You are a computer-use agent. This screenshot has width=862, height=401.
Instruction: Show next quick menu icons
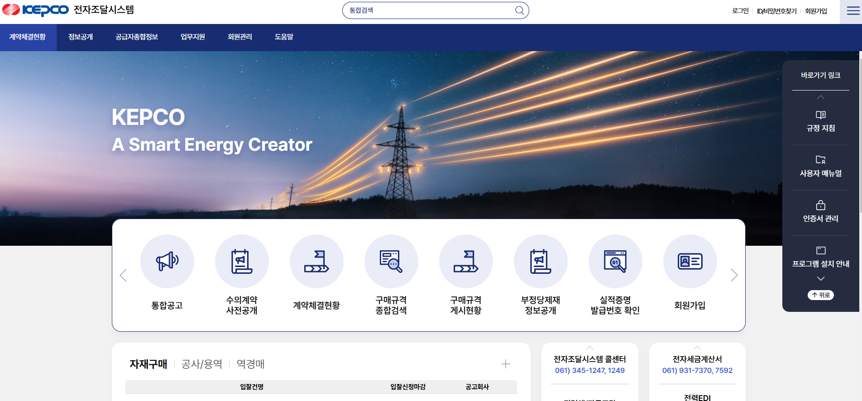click(734, 275)
